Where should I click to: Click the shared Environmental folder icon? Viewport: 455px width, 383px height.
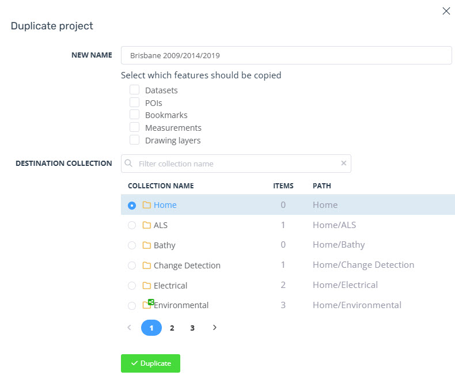coord(148,304)
